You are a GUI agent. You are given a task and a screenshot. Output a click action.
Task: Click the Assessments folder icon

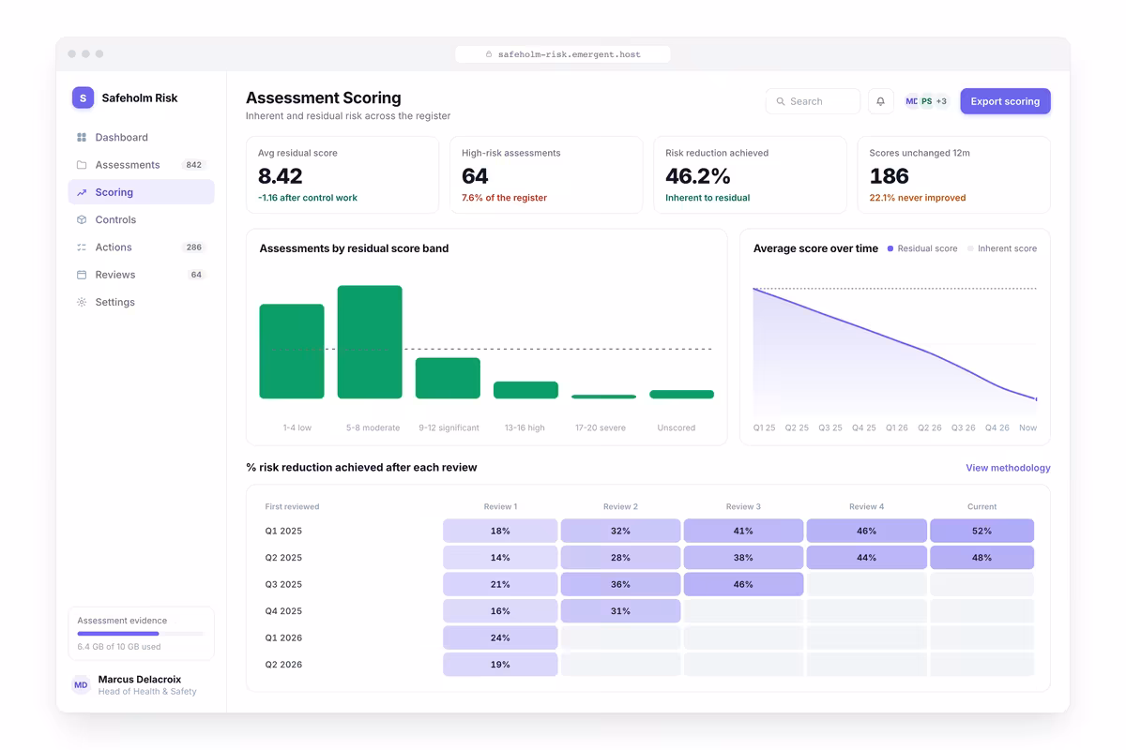pos(82,165)
